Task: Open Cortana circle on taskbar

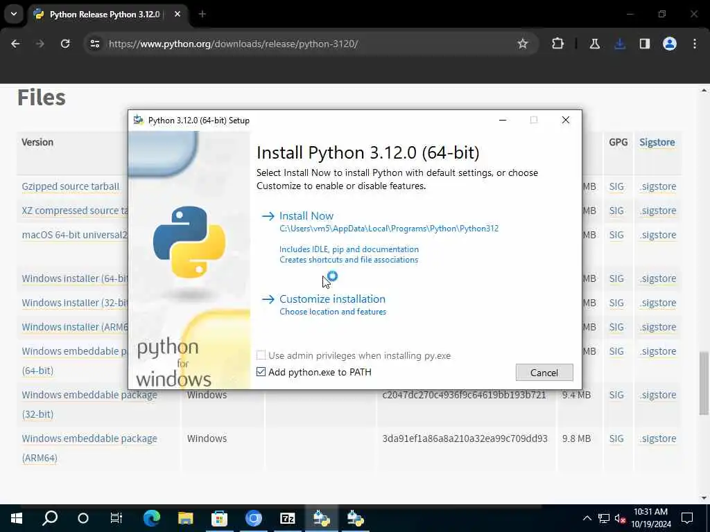Action: click(83, 518)
